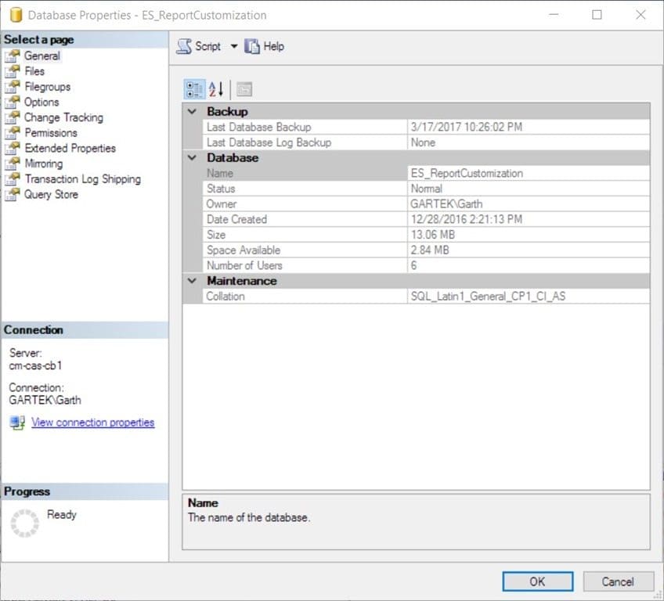Click the connection properties computer icon
Viewport: 664px width, 601px height.
[x=17, y=423]
